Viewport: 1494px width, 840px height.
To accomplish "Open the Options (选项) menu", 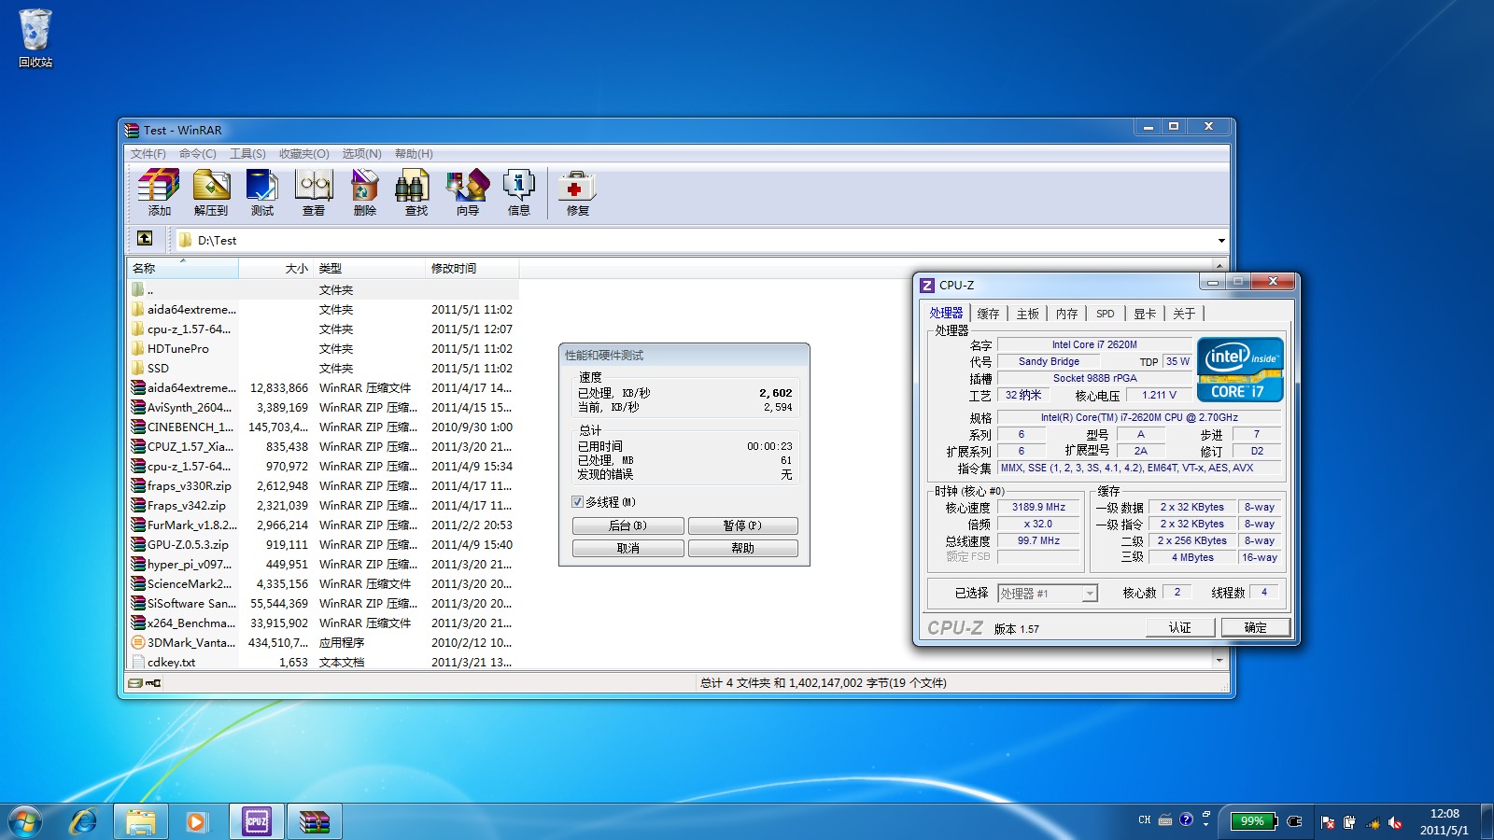I will [x=361, y=154].
